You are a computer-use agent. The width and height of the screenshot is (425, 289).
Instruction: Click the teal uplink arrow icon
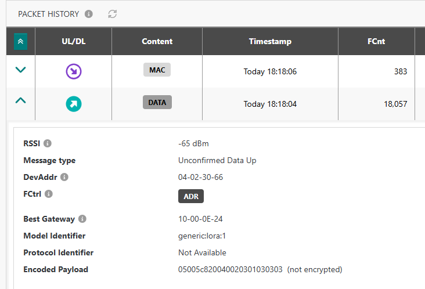pos(74,104)
